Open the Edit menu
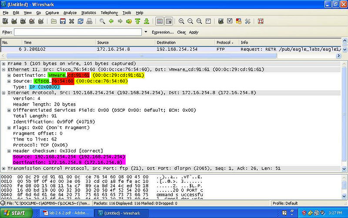Screen dimensions: 348x218 point(16,13)
